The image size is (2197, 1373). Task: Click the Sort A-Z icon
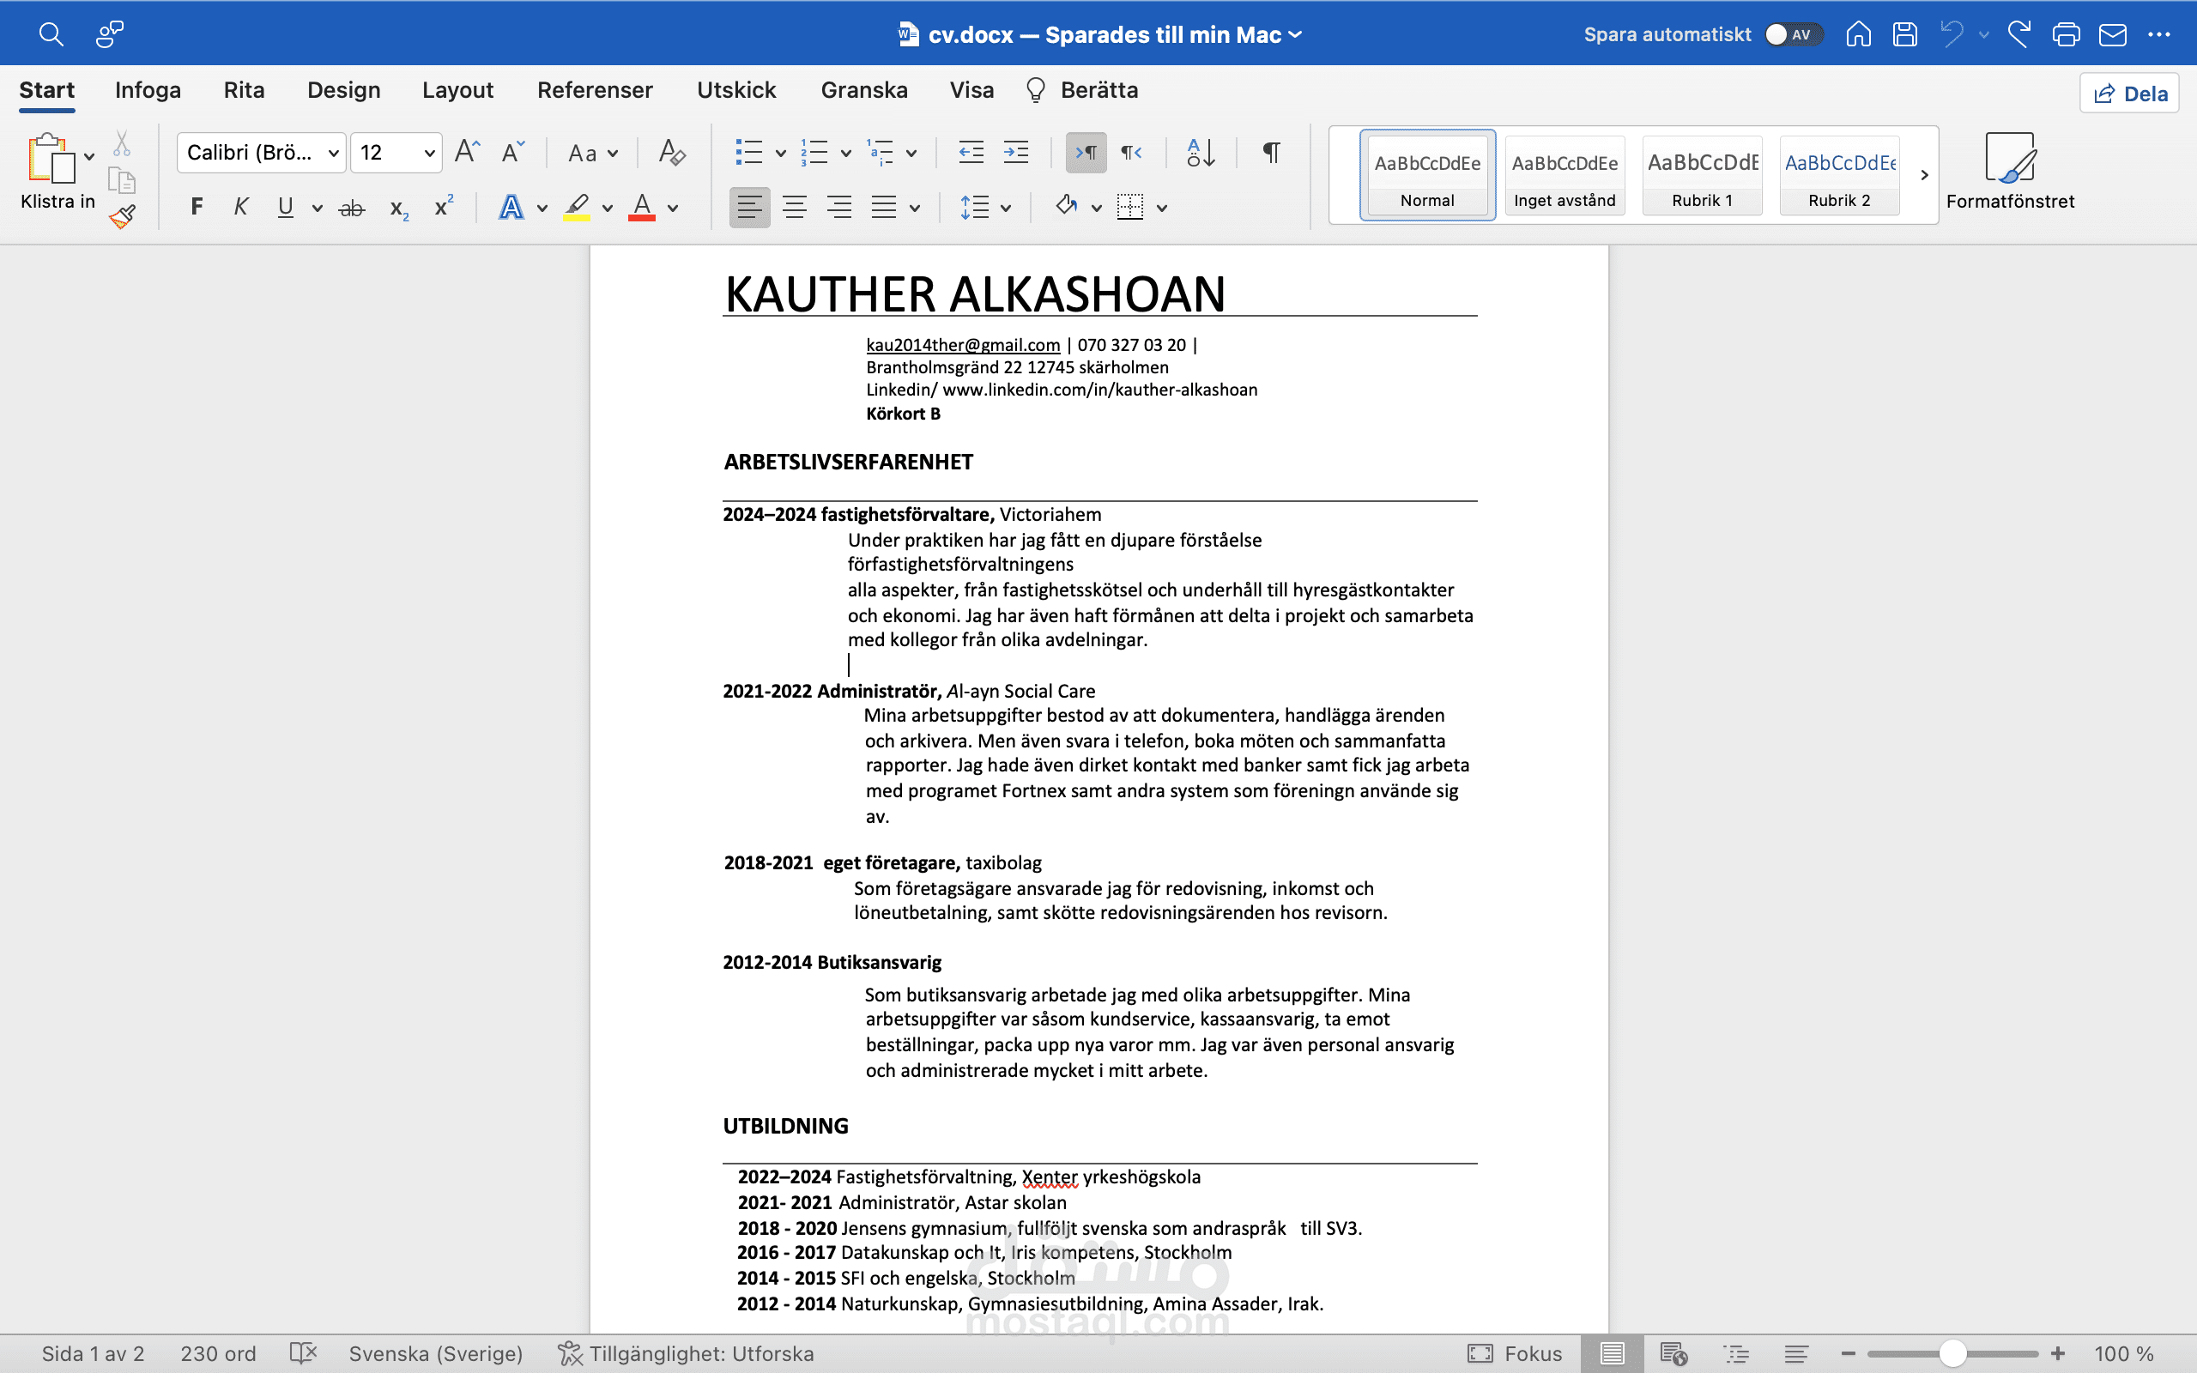[1201, 152]
